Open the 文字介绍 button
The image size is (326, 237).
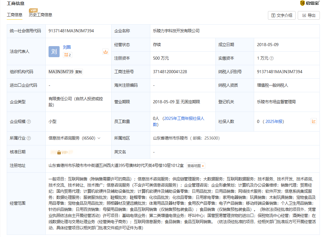click(282, 15)
